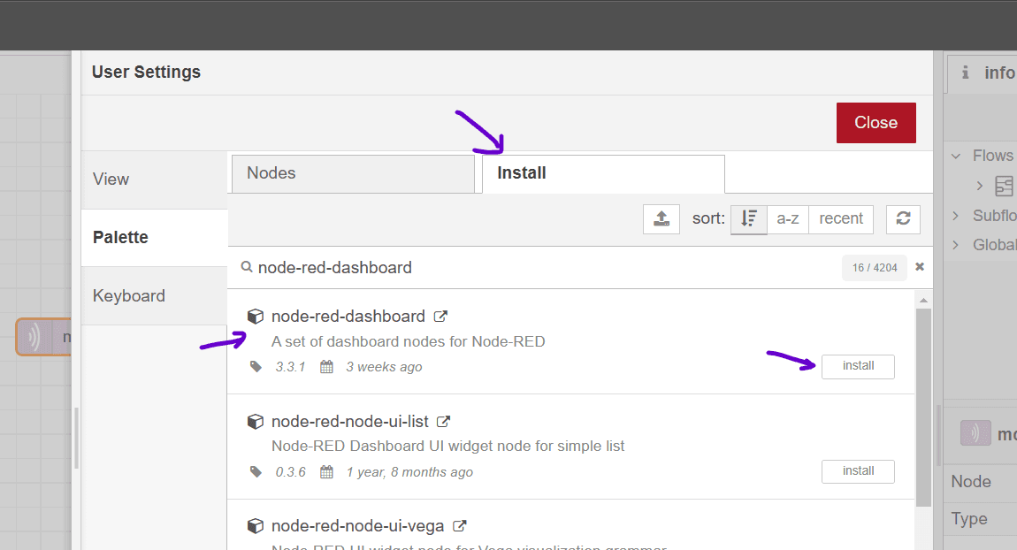Refresh the list of installable modules
Image resolution: width=1017 pixels, height=550 pixels.
(903, 218)
